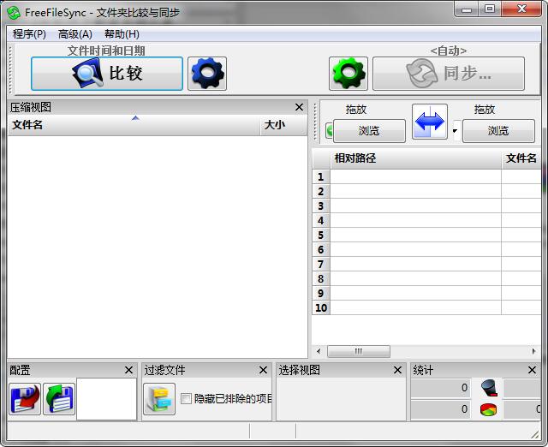Click the left 浏览 browse button

point(369,131)
